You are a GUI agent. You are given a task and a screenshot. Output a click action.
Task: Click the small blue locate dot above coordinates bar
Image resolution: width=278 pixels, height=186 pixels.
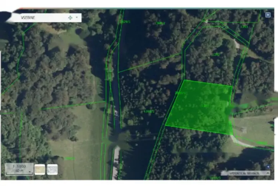[268, 167]
